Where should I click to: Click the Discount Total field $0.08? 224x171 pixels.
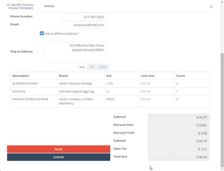(x=179, y=133)
